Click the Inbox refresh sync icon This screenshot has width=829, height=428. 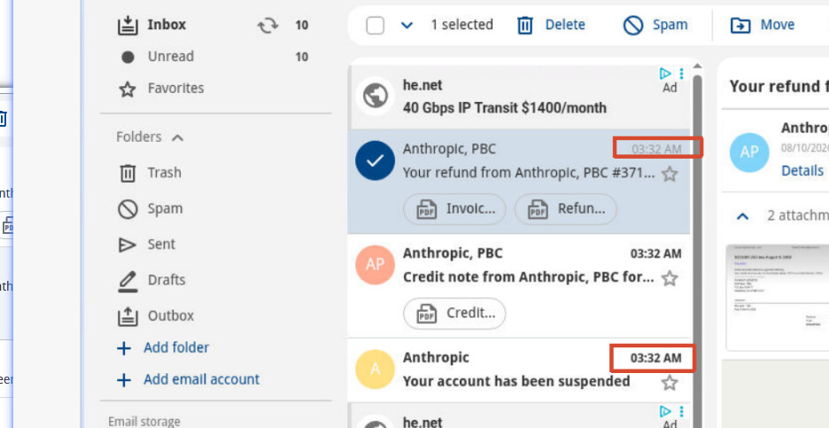coord(267,25)
